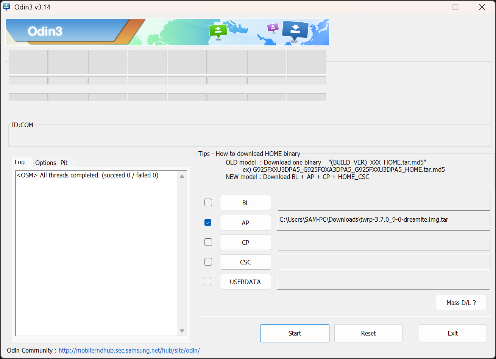The image size is (496, 359).
Task: Click the Odin3 app icon in title bar
Action: tap(6, 7)
